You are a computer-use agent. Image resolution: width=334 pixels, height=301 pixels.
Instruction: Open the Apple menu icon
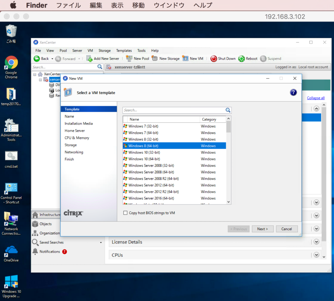coord(13,5)
